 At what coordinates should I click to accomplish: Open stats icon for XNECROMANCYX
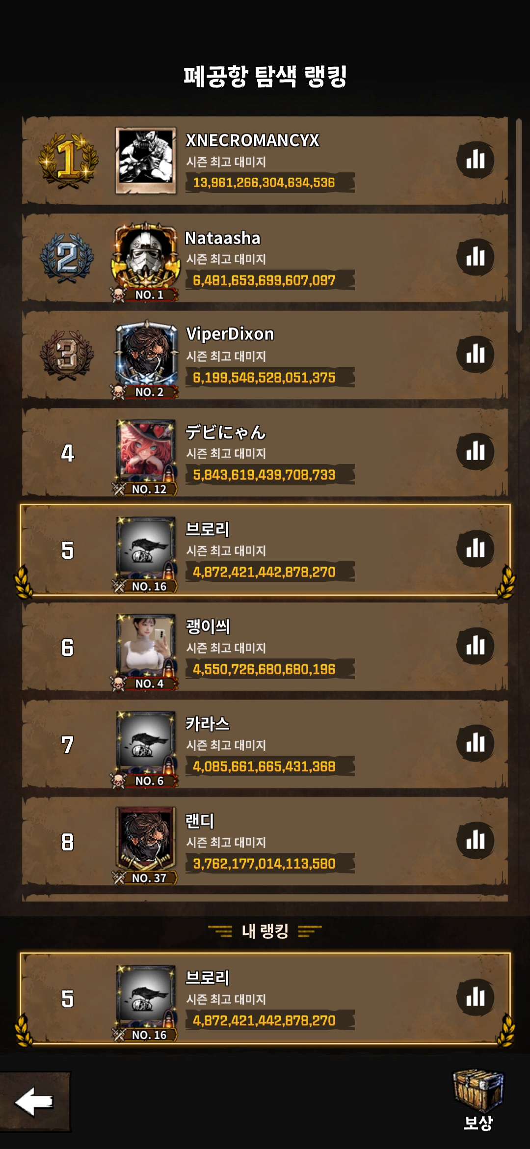pos(475,160)
